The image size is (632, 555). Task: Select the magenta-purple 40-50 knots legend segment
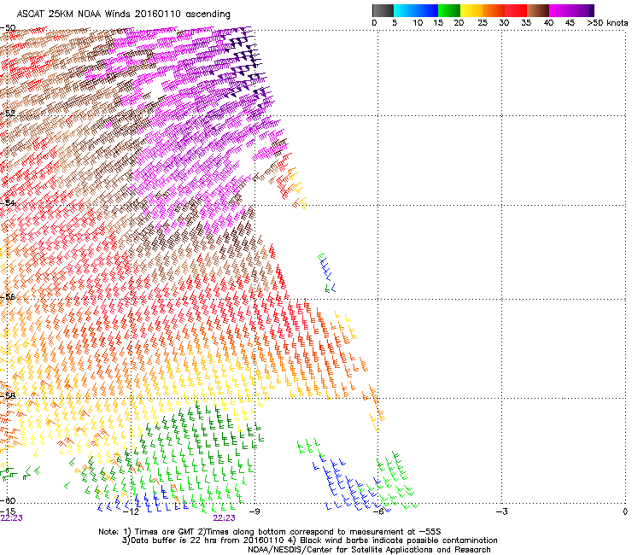pyautogui.click(x=570, y=10)
